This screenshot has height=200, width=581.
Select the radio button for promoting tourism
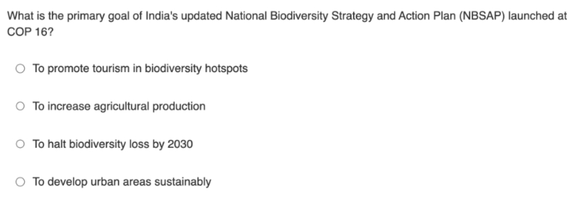pos(20,68)
